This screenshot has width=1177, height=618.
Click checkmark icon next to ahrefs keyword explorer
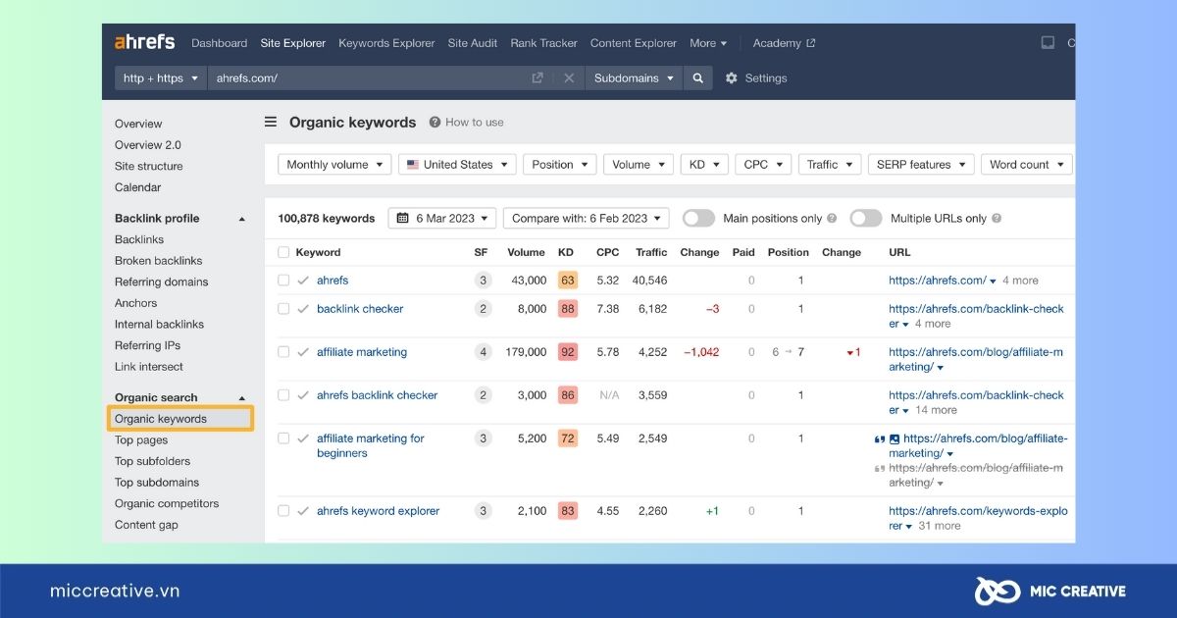[303, 511]
